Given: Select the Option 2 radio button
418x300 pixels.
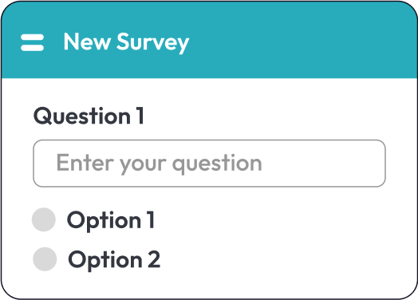Looking at the screenshot, I should pyautogui.click(x=45, y=259).
